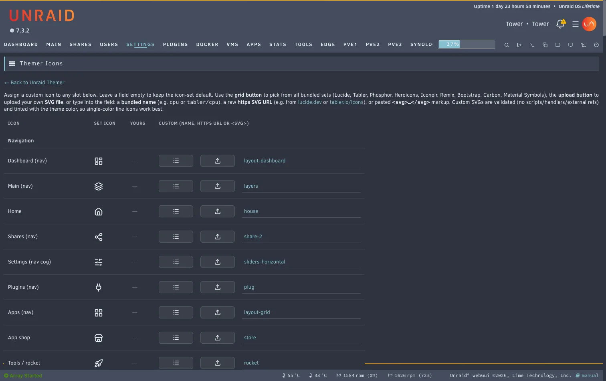Open icon picker for Tools / rocket
The height and width of the screenshot is (381, 606).
(176, 363)
